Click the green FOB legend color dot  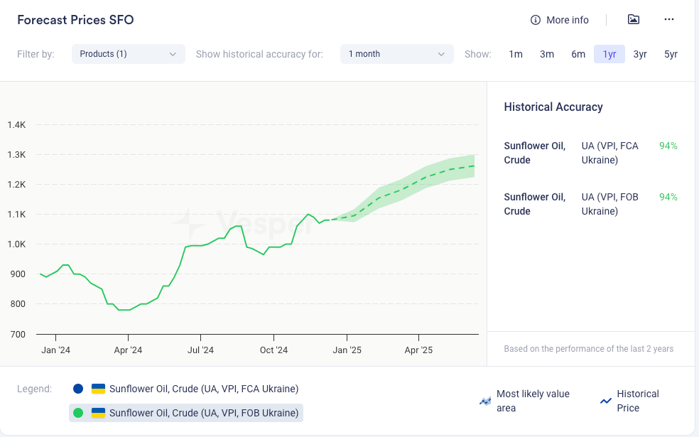tap(78, 413)
